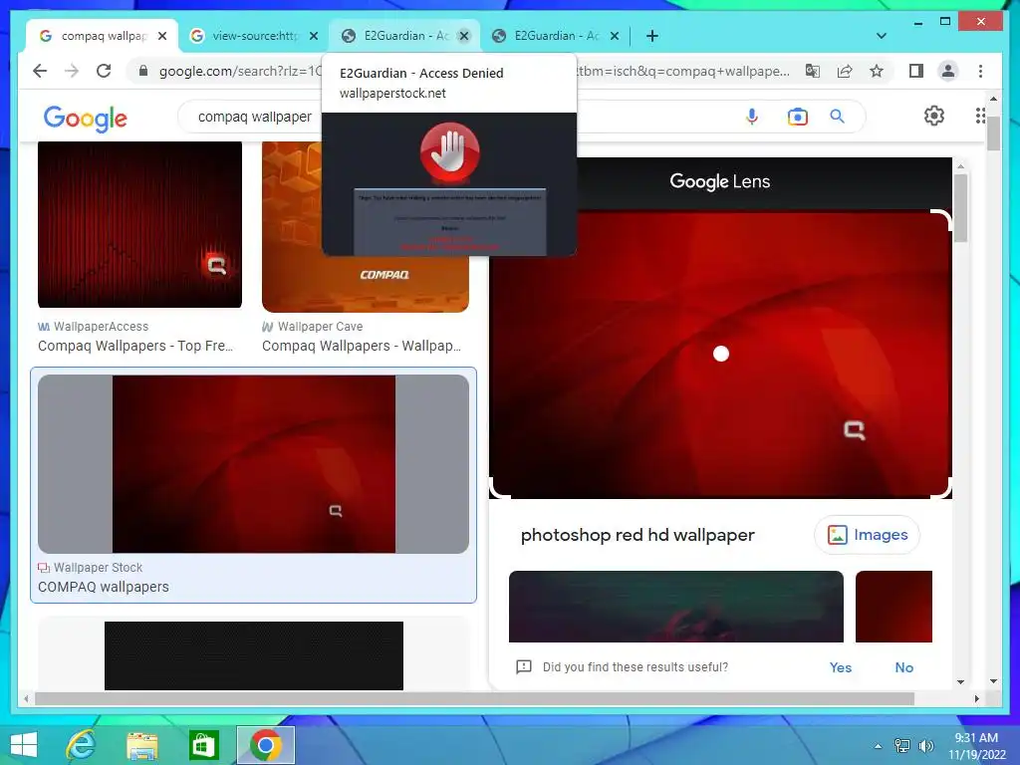Viewport: 1020px width, 765px height.
Task: Open WallpaperAccess Compaq Wallpapers result link
Action: point(135,346)
